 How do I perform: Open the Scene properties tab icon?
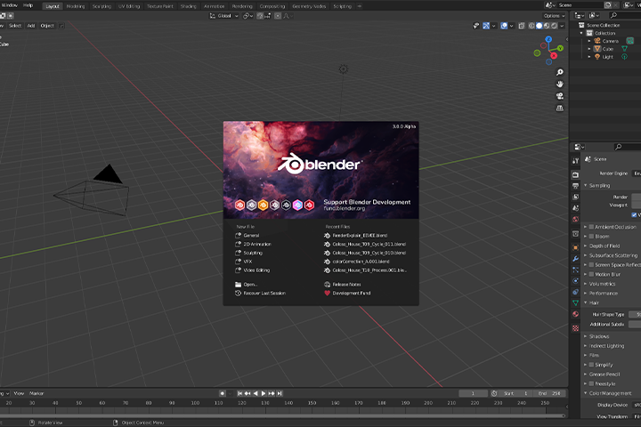[x=576, y=208]
